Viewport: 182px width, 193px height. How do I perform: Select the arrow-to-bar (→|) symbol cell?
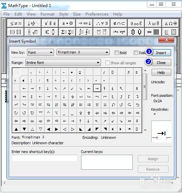[97, 88]
